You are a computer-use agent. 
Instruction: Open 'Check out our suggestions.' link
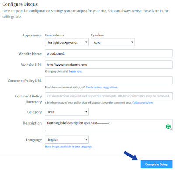[x=101, y=87]
